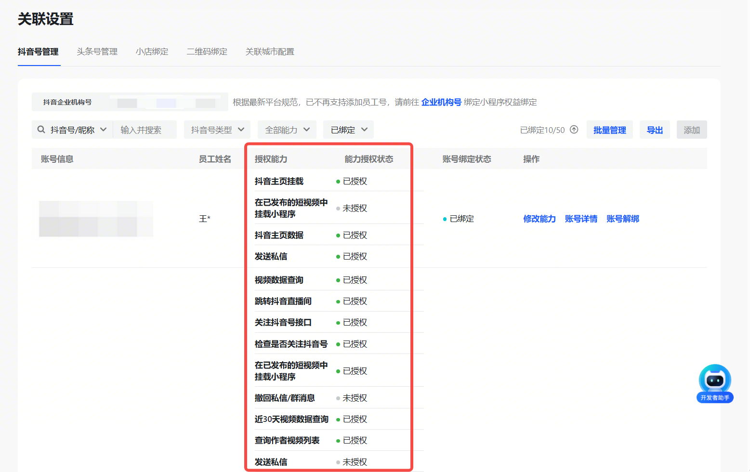Switch to the 小店绑定 tab
The height and width of the screenshot is (472, 750).
[152, 52]
